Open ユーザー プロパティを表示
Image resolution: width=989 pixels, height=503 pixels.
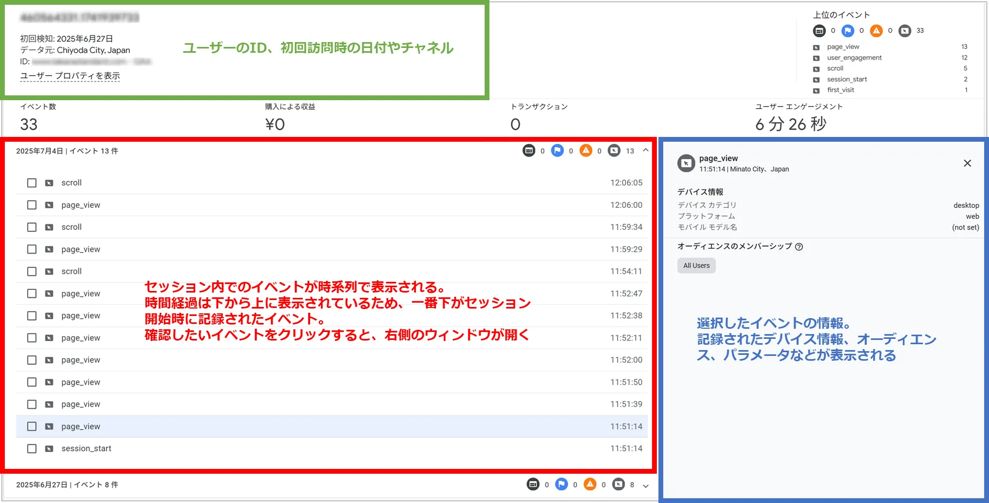tap(69, 76)
